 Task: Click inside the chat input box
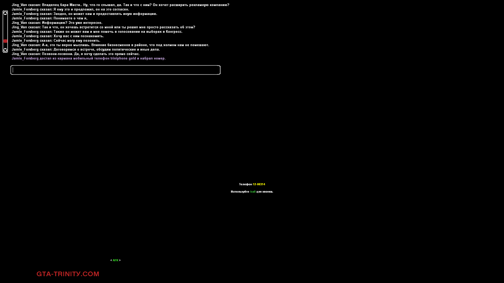(x=115, y=70)
